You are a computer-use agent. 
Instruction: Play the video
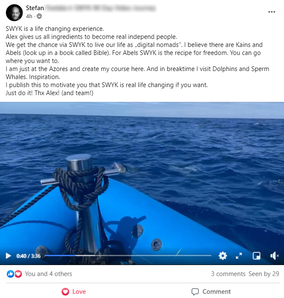pyautogui.click(x=8, y=256)
